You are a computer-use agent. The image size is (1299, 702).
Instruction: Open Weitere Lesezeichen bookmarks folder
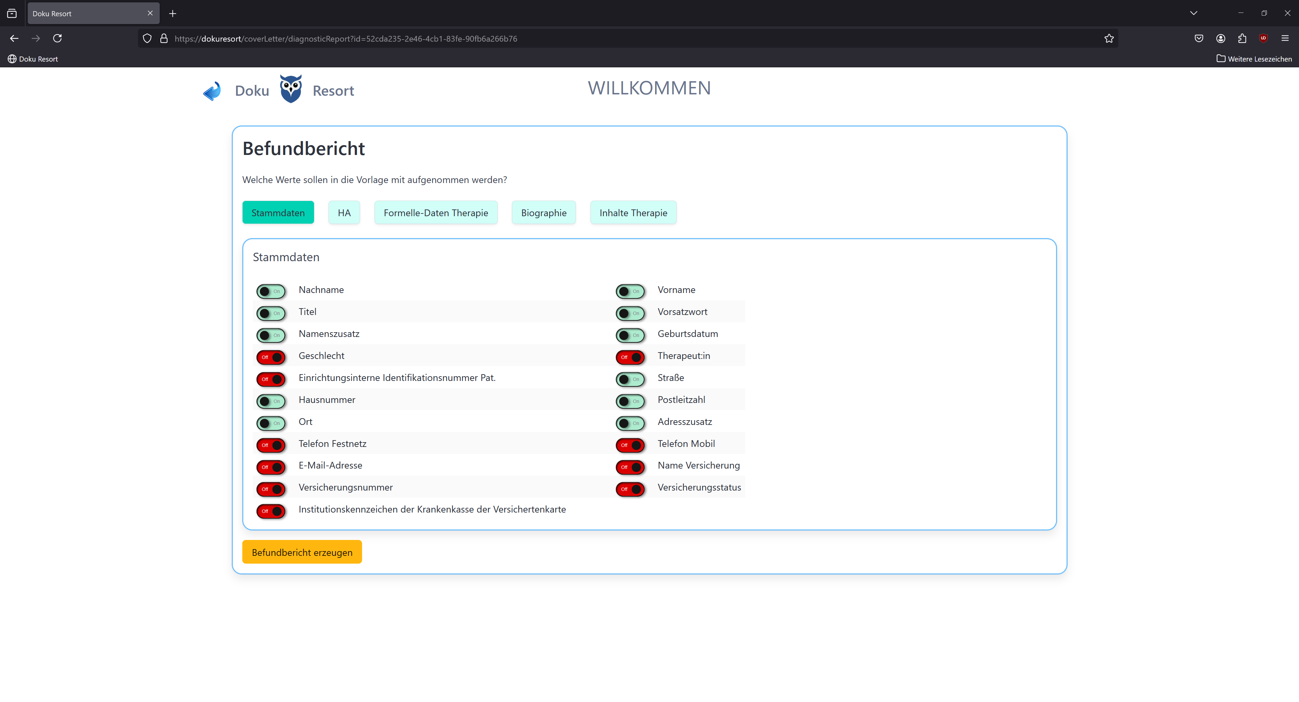(x=1254, y=59)
